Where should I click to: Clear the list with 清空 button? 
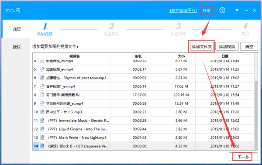249,46
